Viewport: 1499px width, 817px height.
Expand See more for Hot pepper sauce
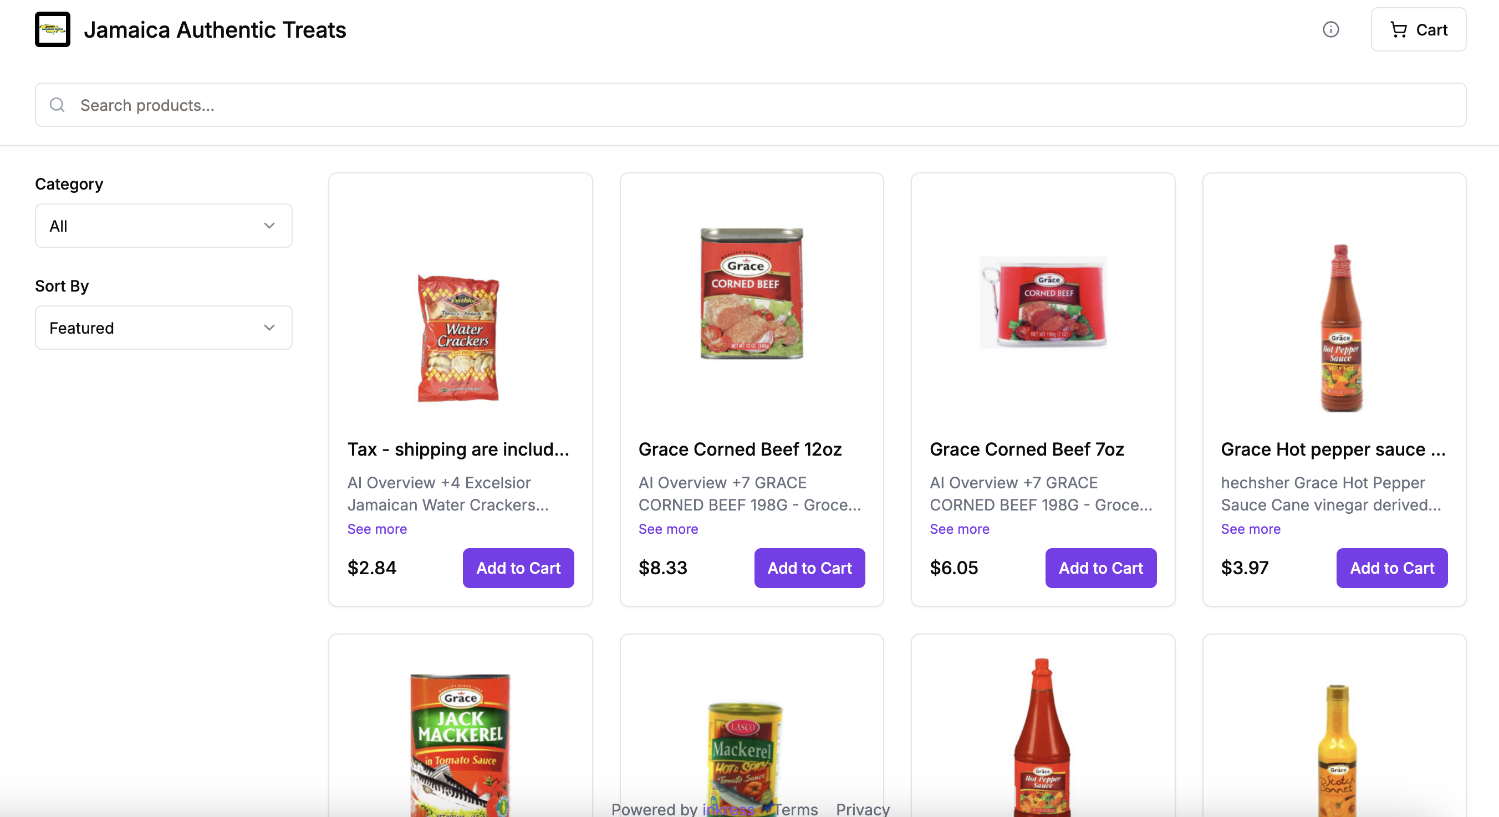pyautogui.click(x=1251, y=529)
